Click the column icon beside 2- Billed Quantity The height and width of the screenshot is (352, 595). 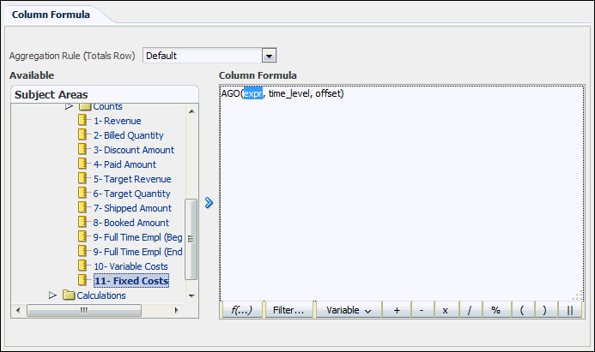[82, 134]
